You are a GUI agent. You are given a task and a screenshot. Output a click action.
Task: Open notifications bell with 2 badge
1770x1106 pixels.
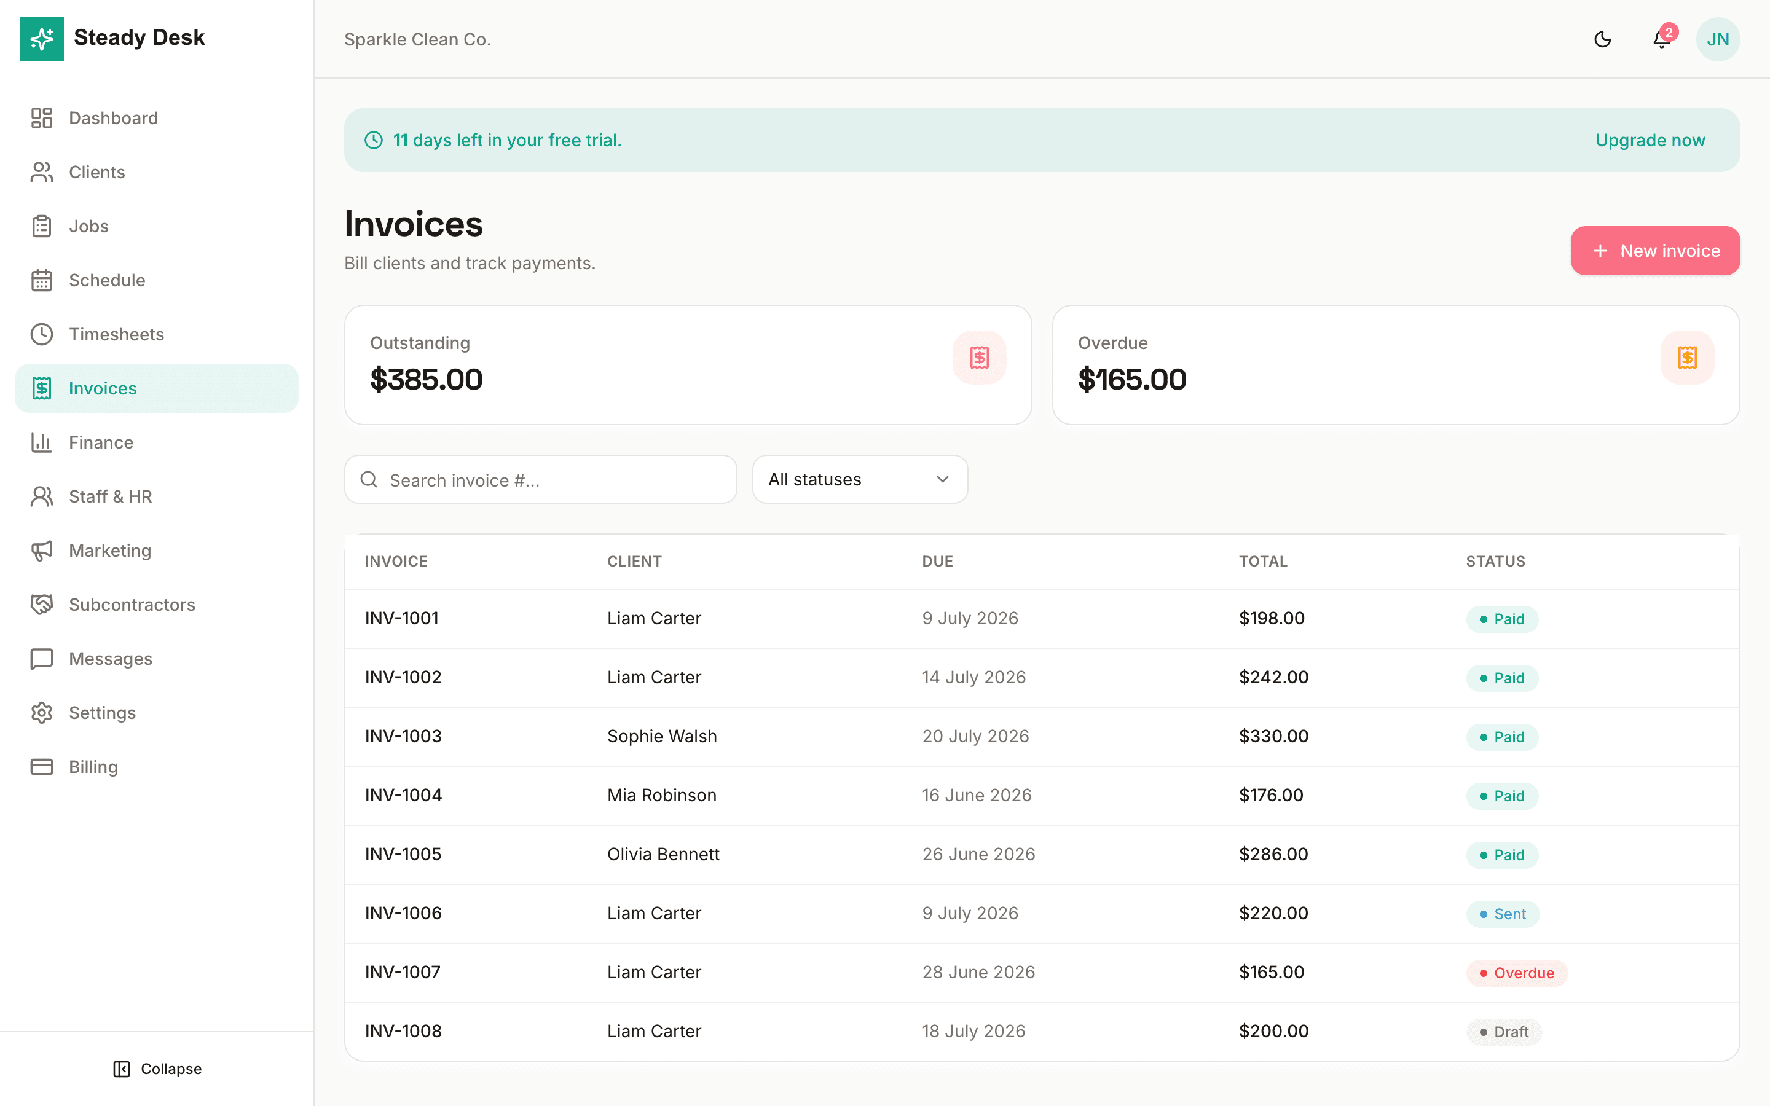[x=1662, y=39]
